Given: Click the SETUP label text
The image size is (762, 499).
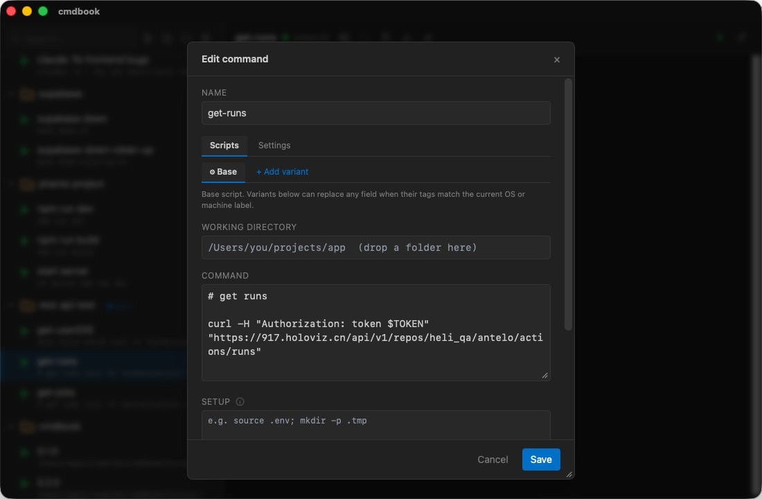Looking at the screenshot, I should [215, 402].
